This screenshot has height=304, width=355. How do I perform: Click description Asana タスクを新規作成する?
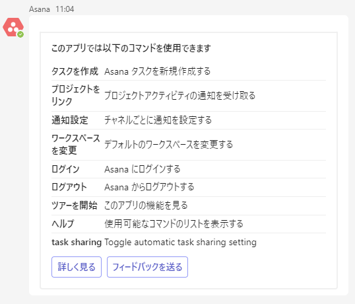tap(157, 71)
